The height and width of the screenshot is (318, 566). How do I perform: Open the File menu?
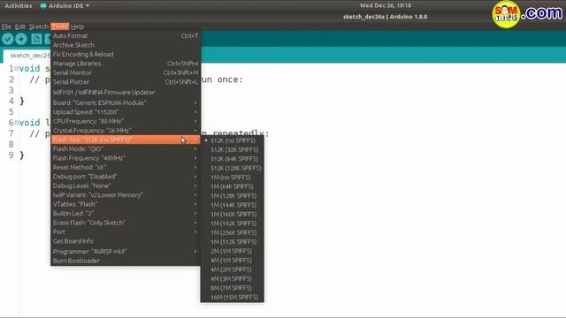point(6,26)
